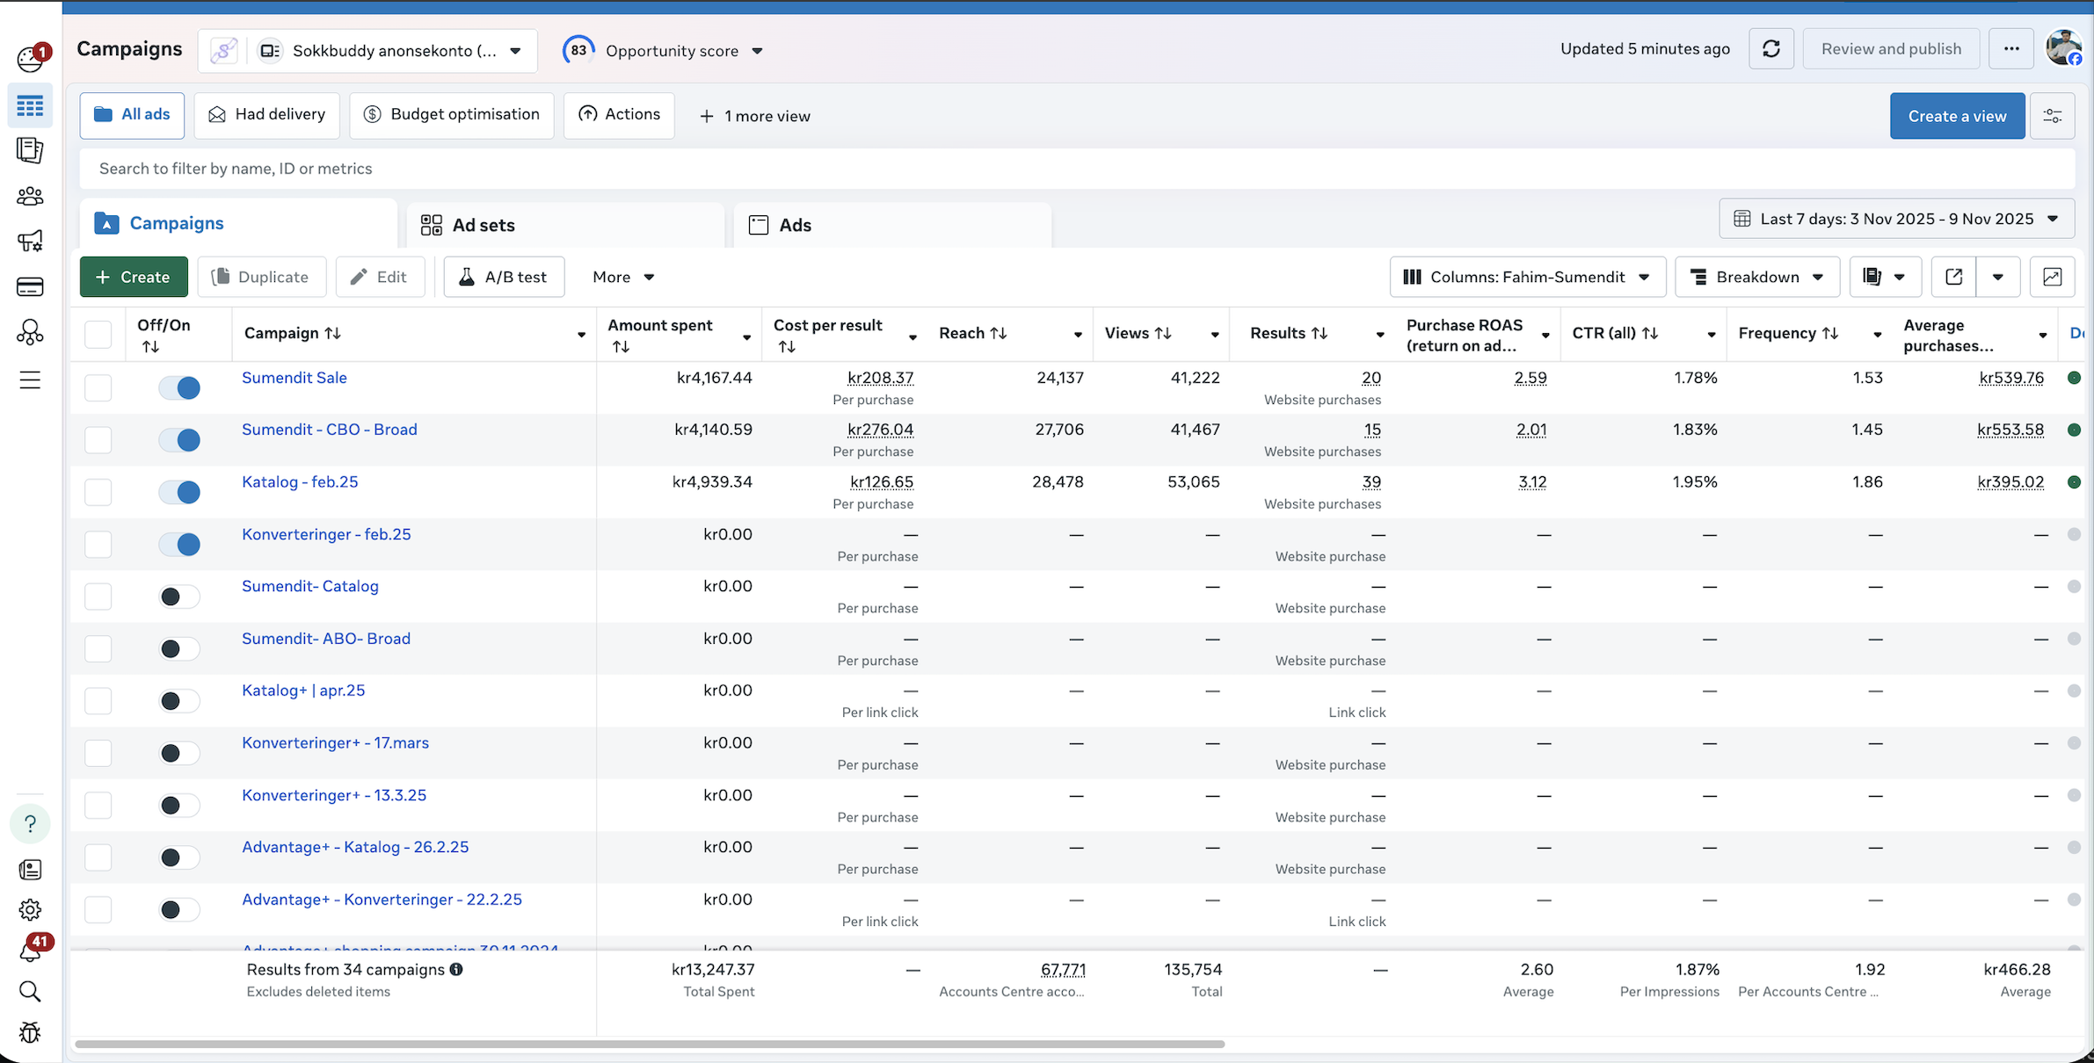Click the trend chart icon above the table
Screen dimensions: 2094x1063
point(2053,277)
